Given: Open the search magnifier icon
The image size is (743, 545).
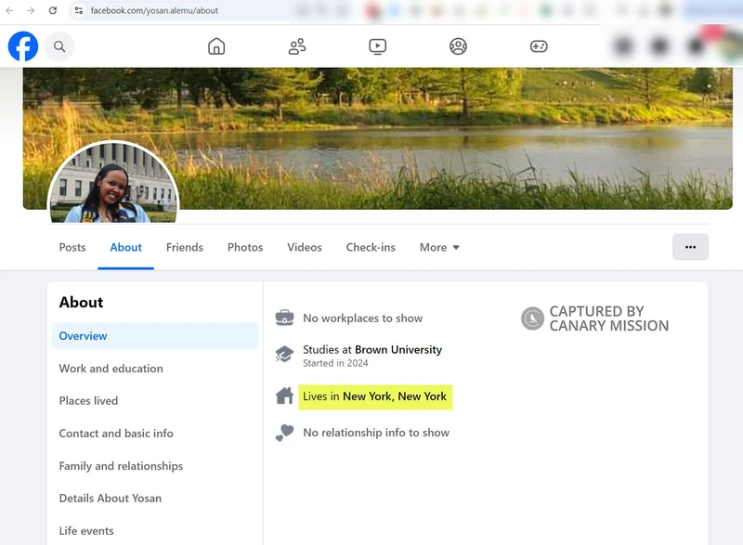Looking at the screenshot, I should tap(59, 45).
